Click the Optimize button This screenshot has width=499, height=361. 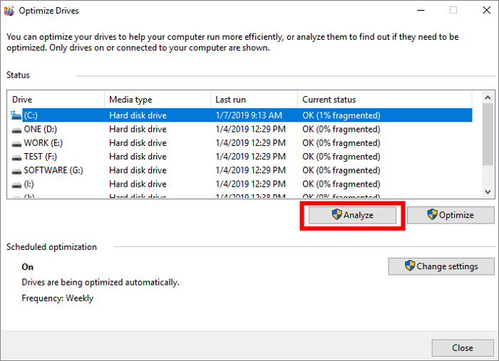(x=451, y=215)
